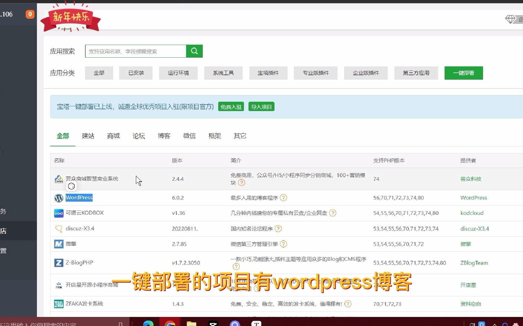
Task: Click question mark beside KODBOX description
Action: point(333,213)
